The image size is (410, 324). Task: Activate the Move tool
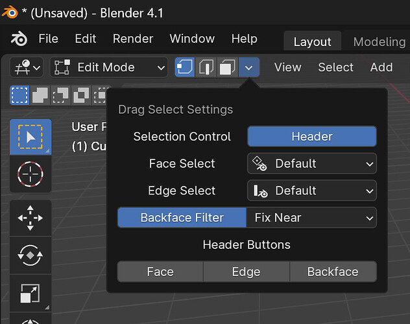(x=30, y=218)
